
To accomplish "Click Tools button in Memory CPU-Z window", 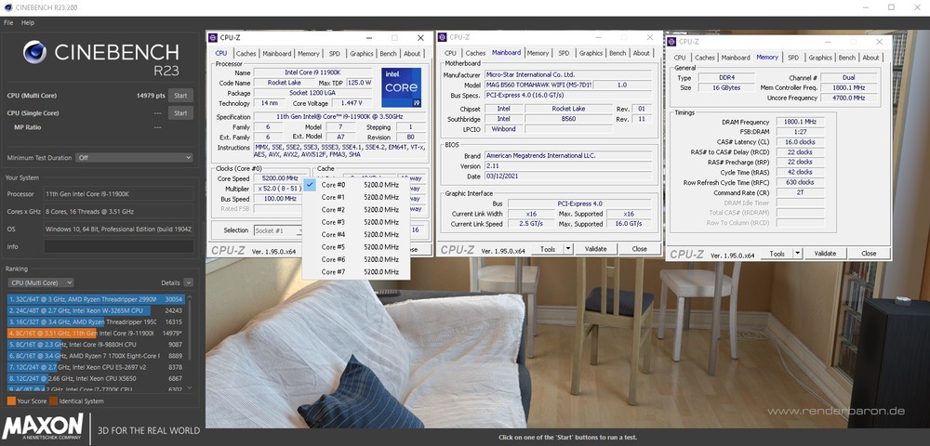I will [777, 254].
